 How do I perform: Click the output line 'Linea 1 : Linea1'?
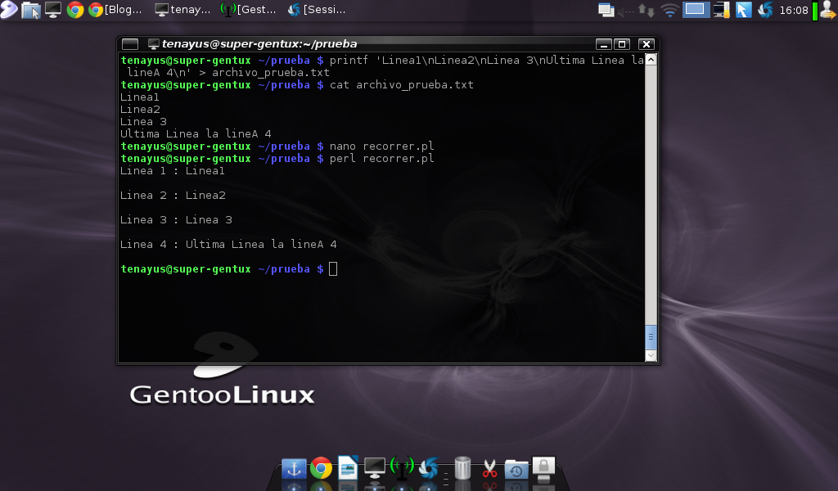coord(172,171)
